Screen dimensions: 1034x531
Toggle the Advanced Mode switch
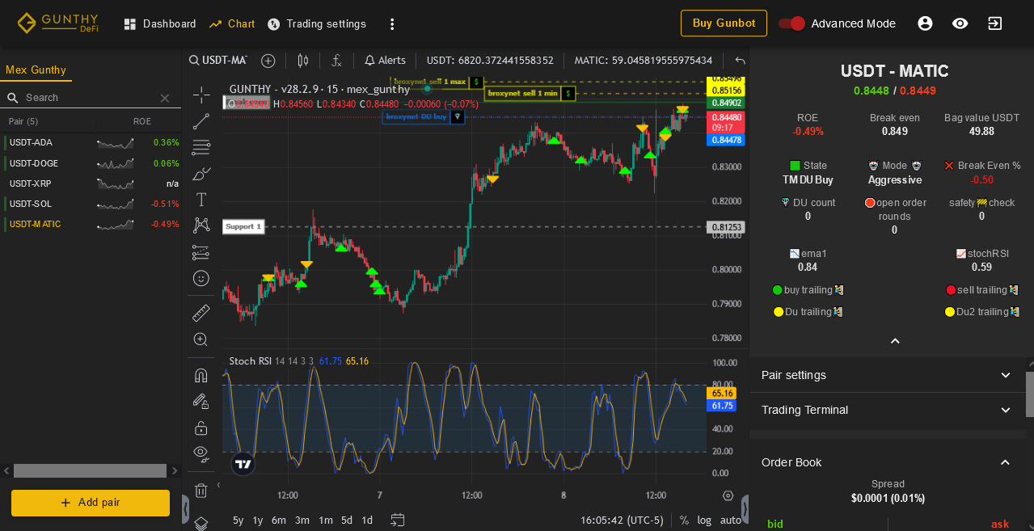point(791,23)
